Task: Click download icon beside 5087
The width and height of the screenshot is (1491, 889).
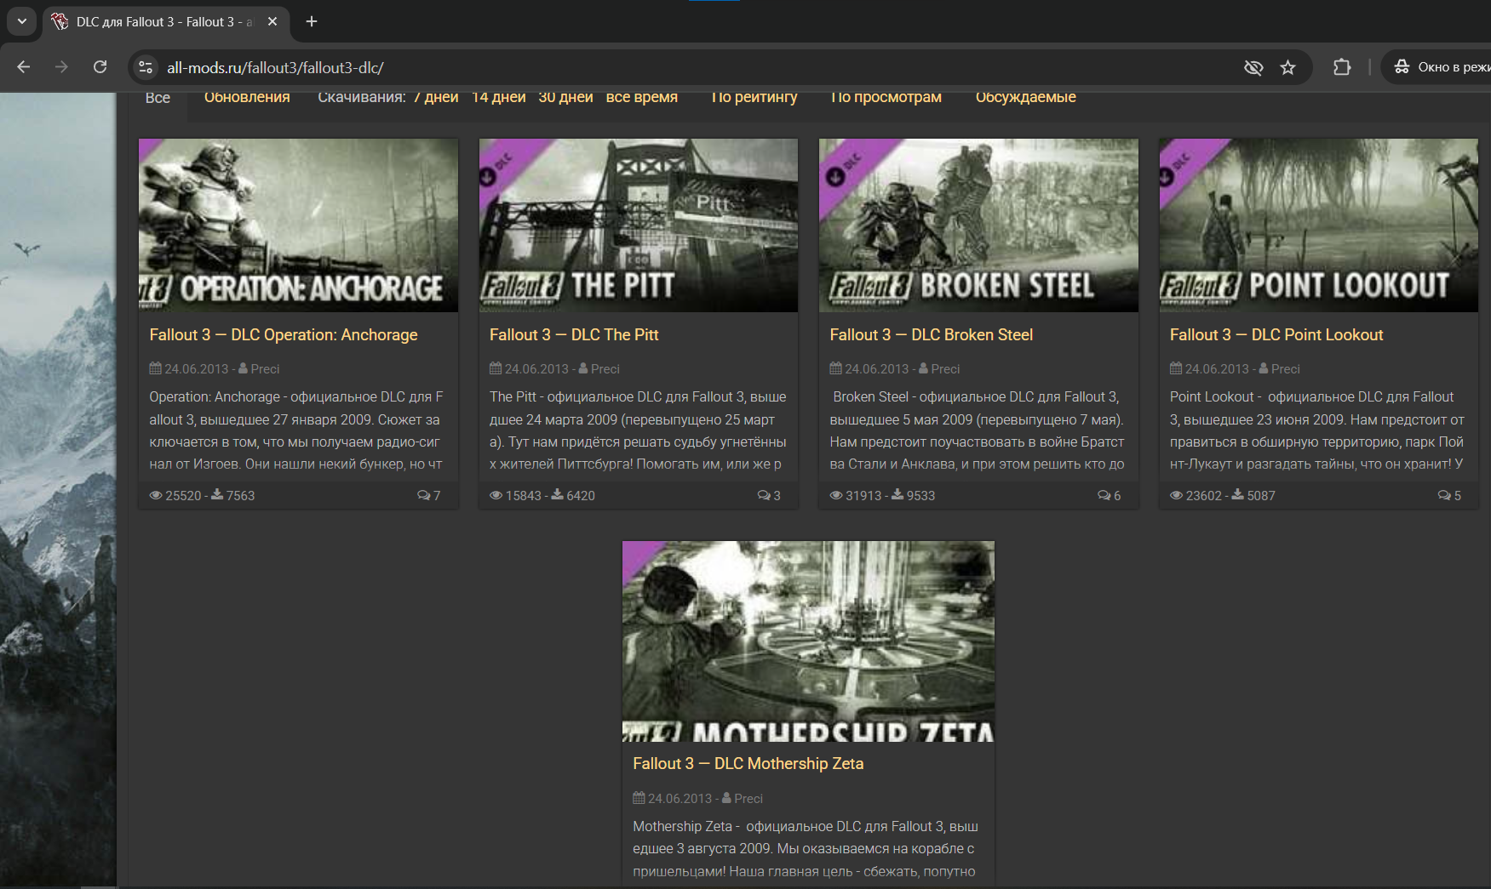Action: 1237,494
